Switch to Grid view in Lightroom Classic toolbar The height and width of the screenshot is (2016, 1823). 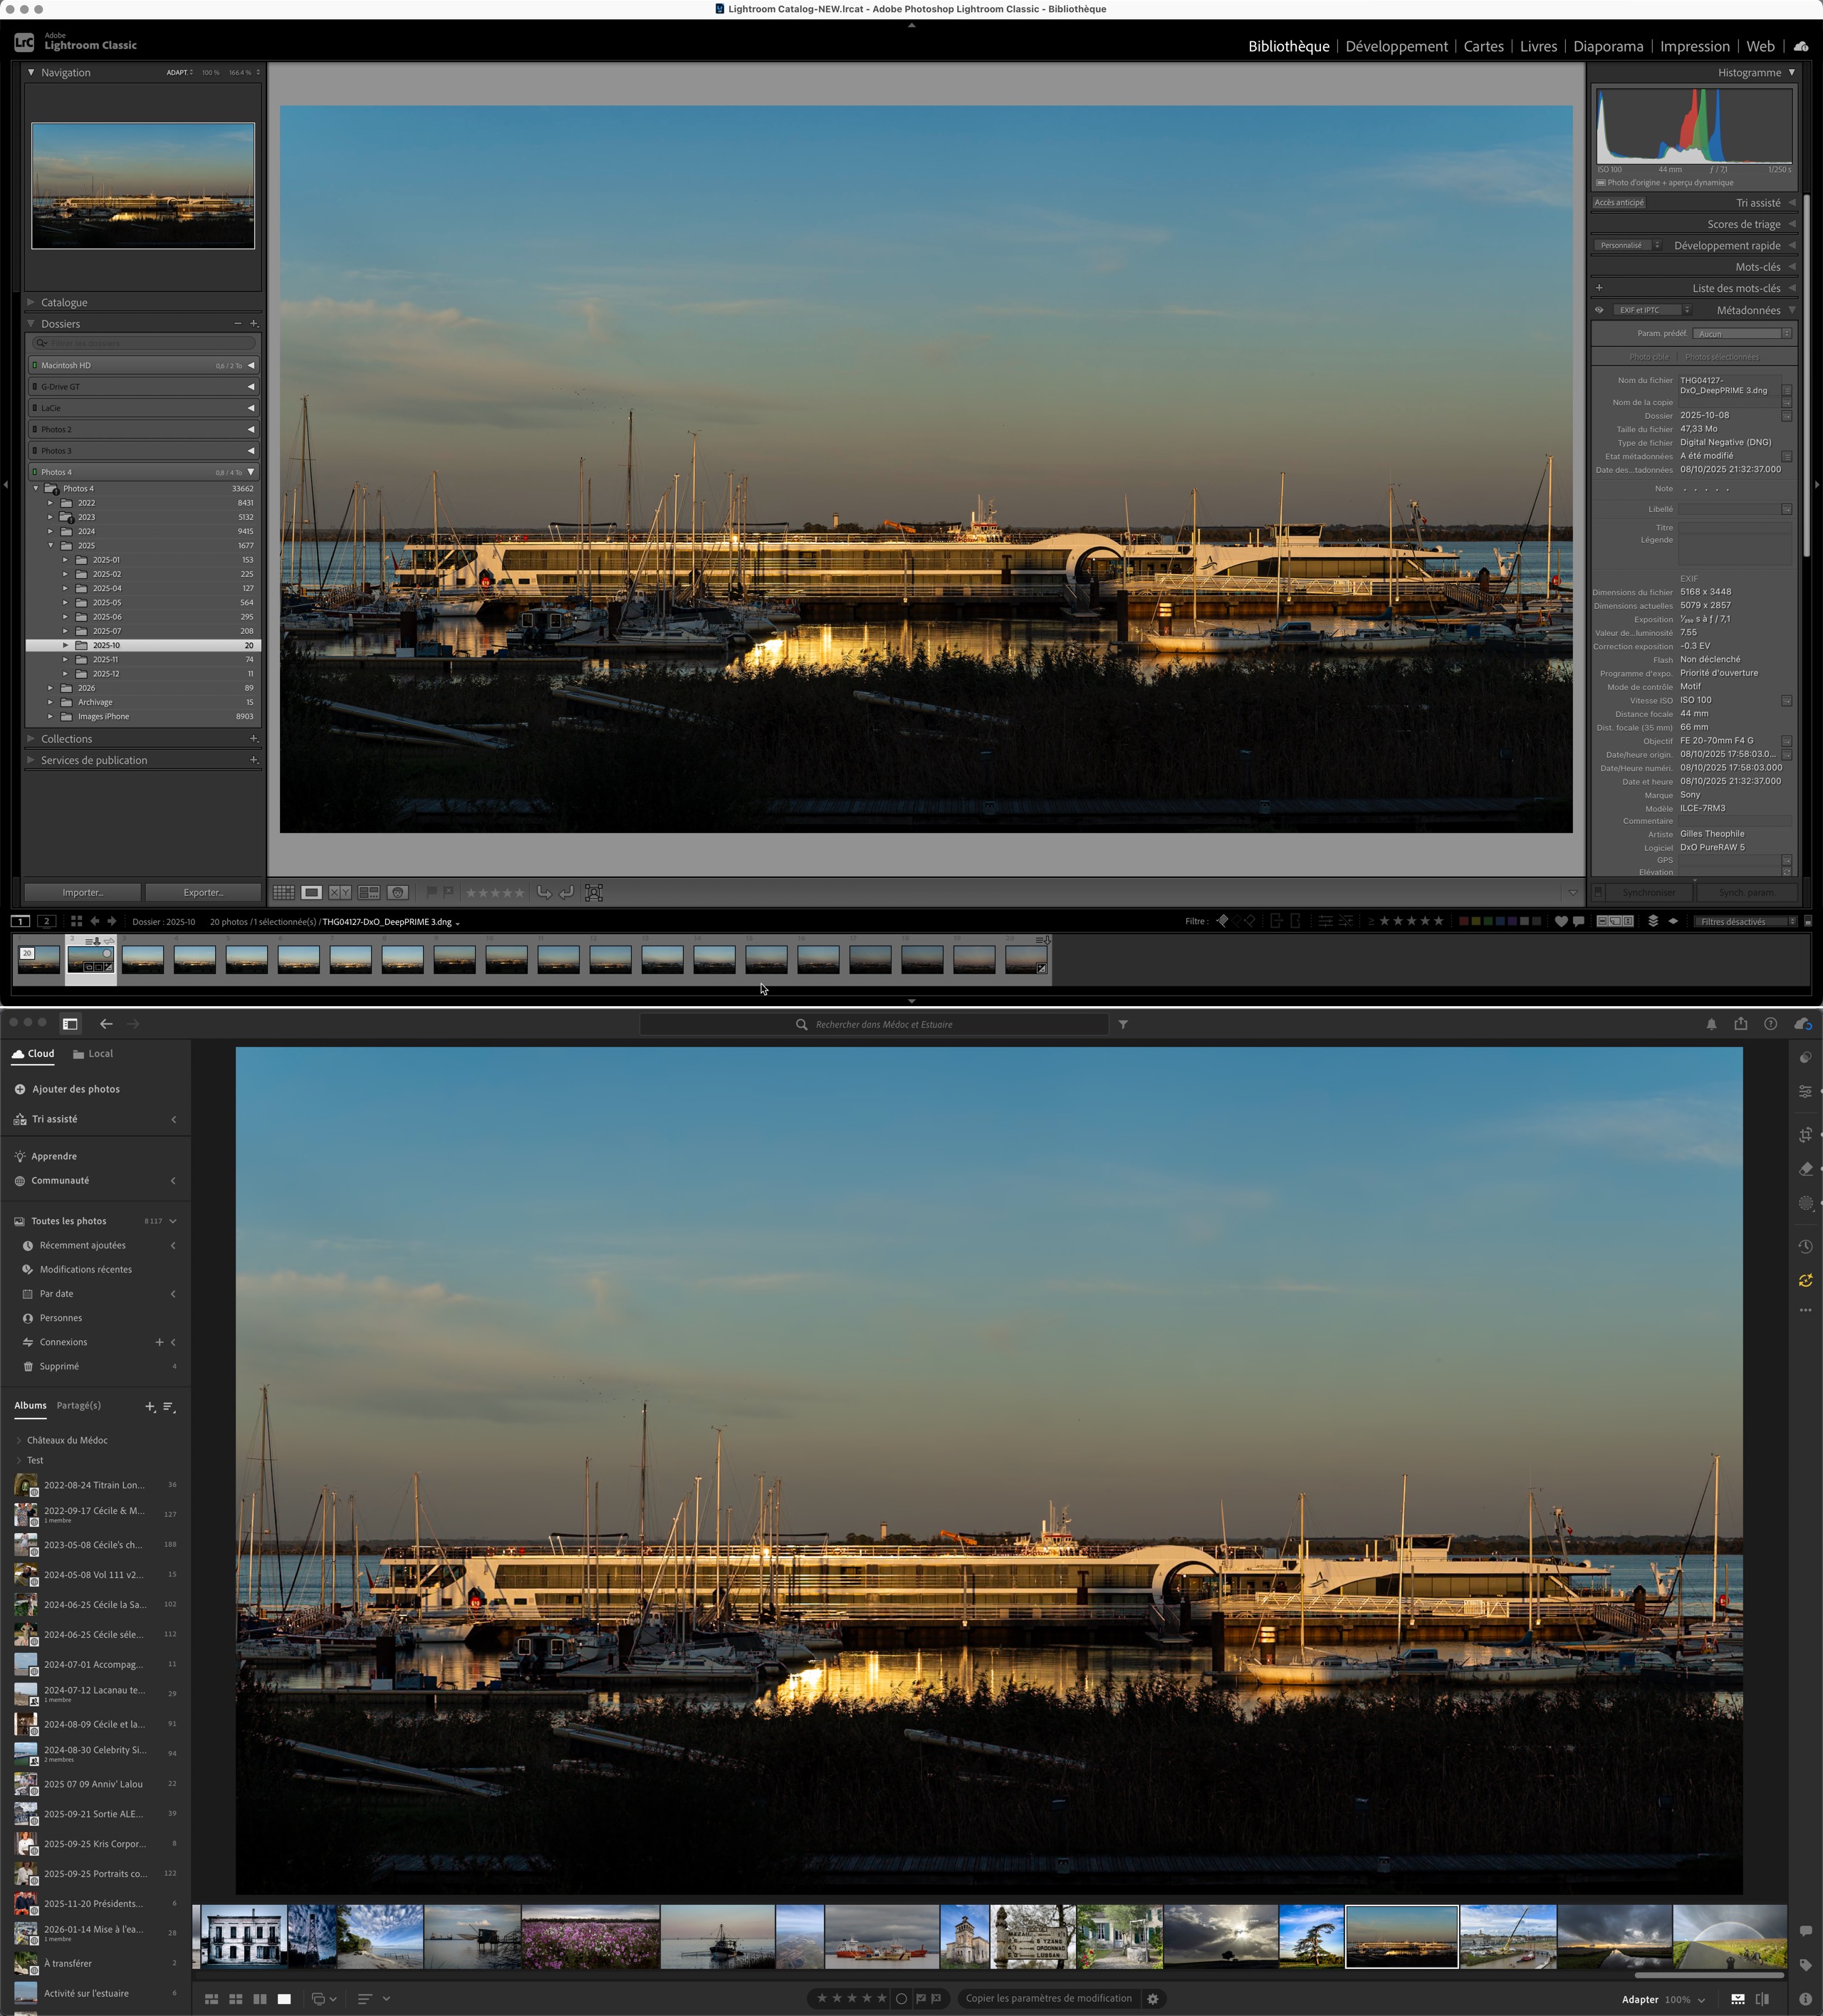click(284, 892)
